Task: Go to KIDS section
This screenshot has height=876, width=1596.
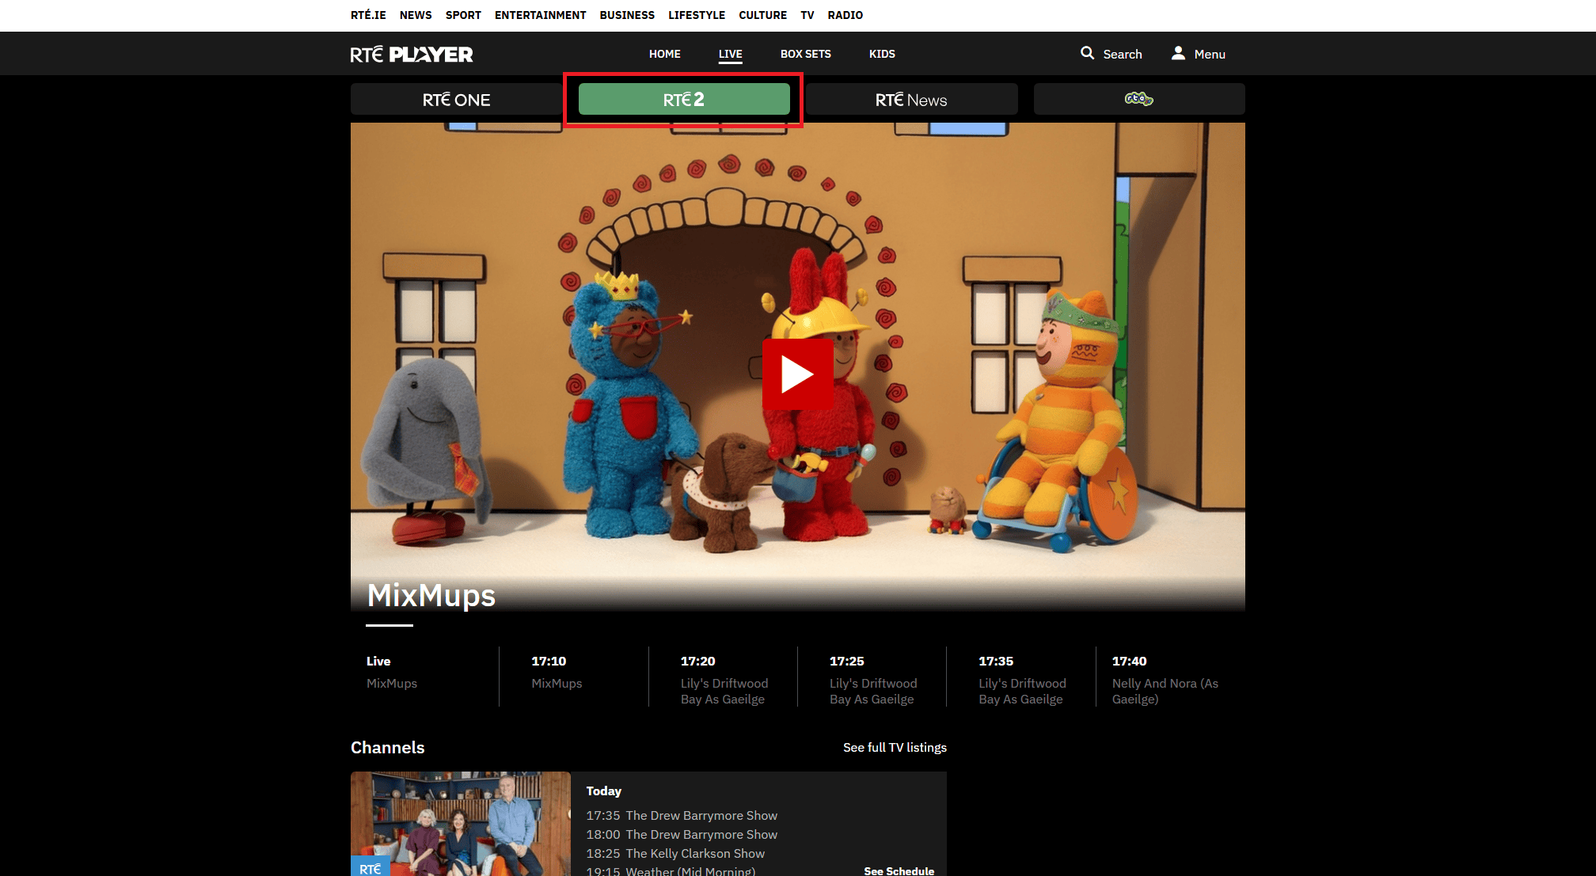Action: [882, 54]
